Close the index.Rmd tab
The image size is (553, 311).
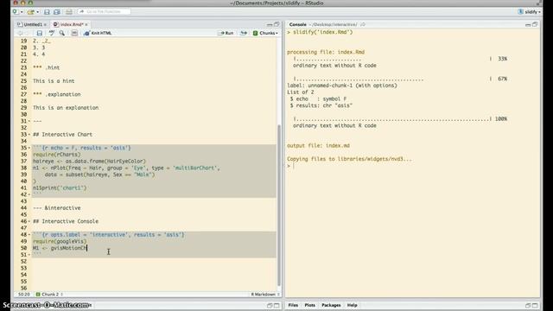click(86, 25)
